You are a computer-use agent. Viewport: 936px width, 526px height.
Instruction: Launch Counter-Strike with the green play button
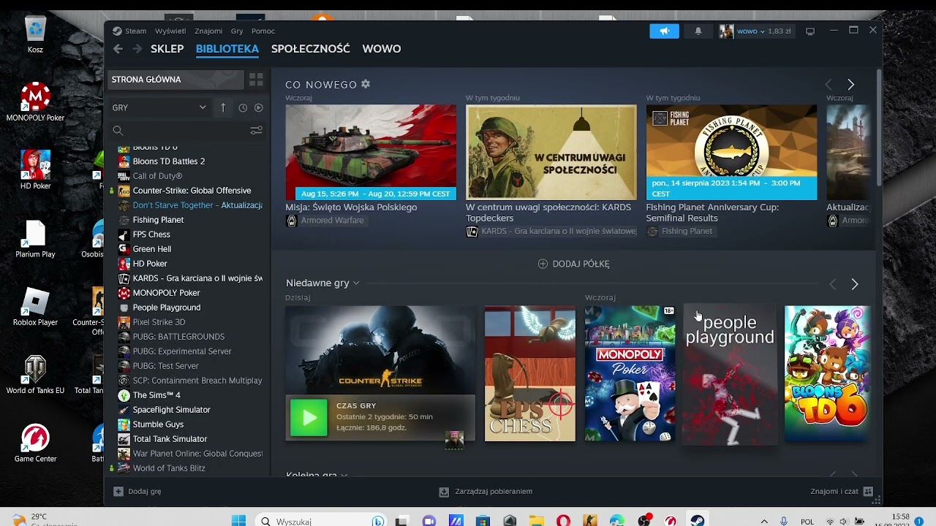[309, 417]
